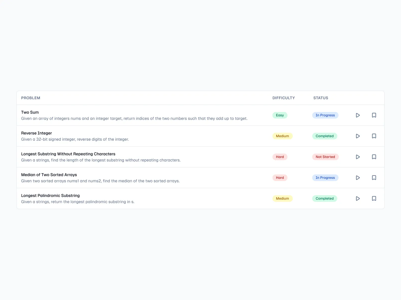Bookmark the Reverse Integer problem
Screen dimensions: 401x300
[x=374, y=136]
